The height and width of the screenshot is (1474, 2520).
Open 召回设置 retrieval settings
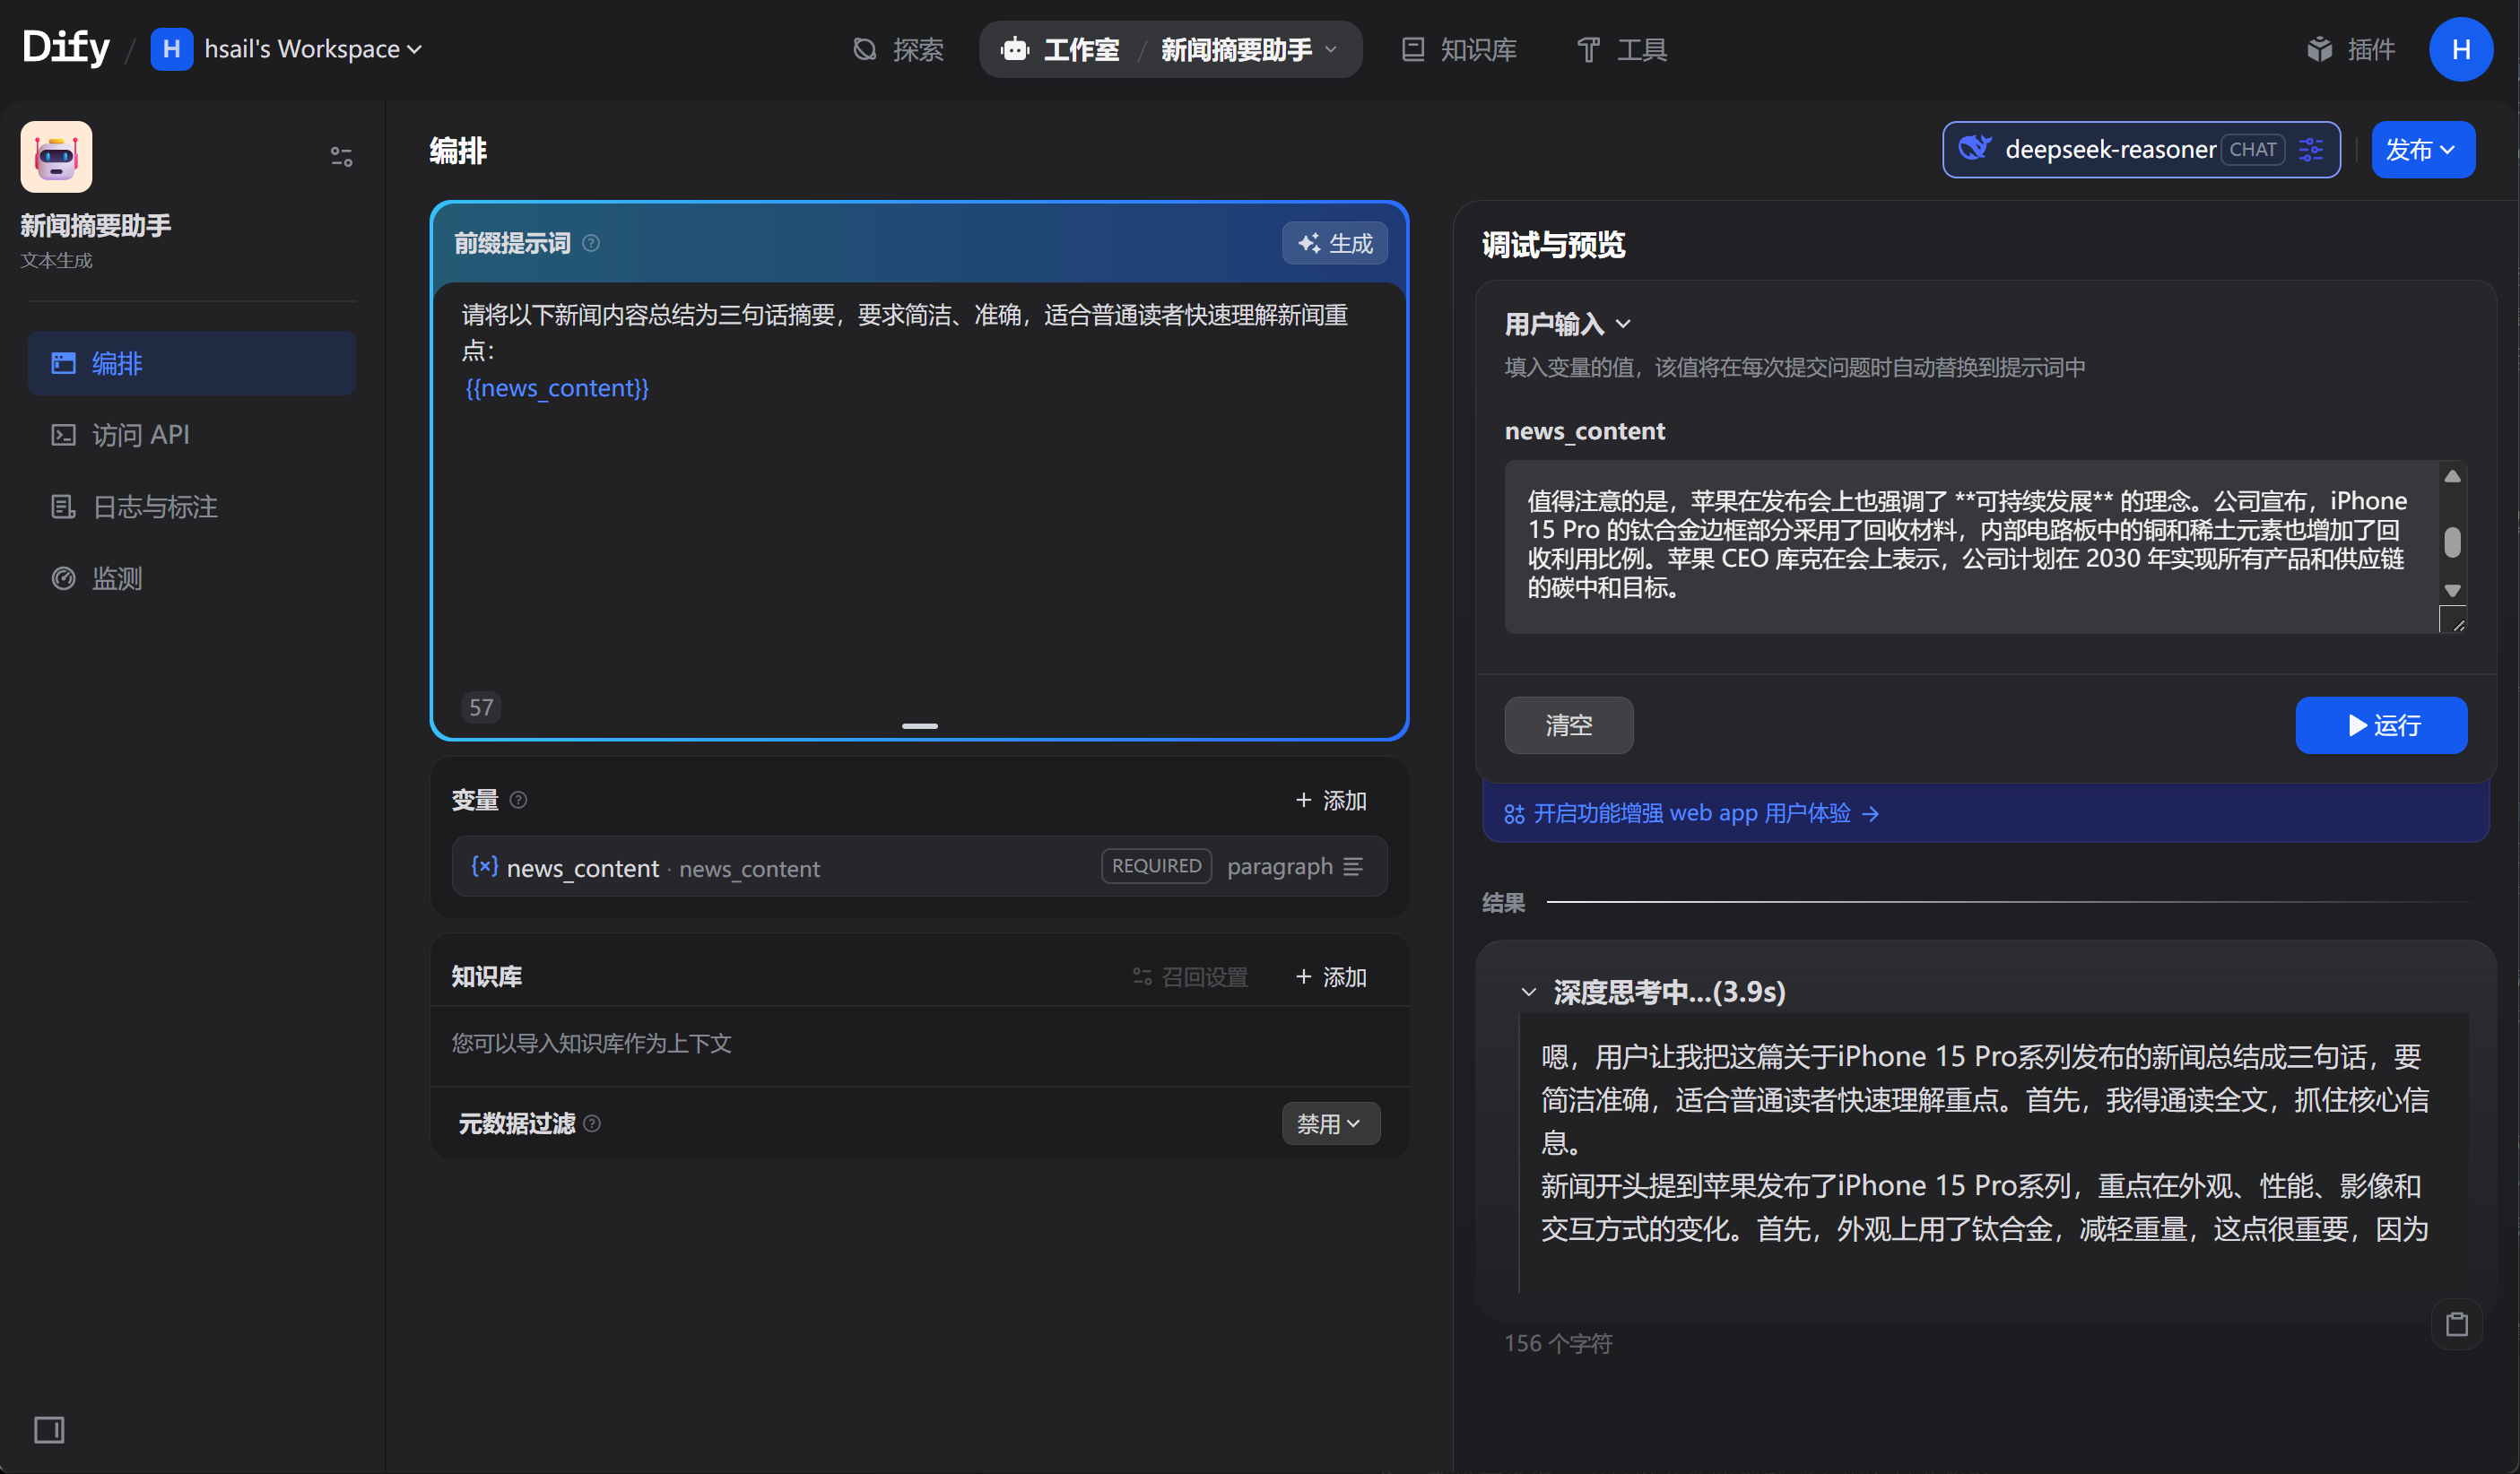1190,977
